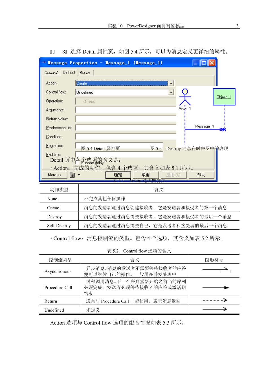Click the page number 3 in header
Image resolution: width=268 pixels, height=379 pixels.
click(237, 26)
